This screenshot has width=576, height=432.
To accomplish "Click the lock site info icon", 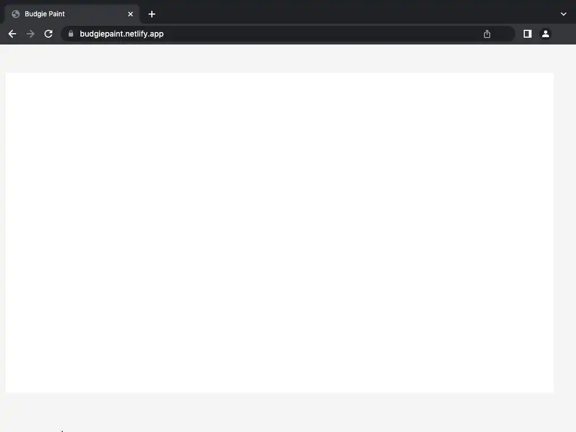I will pos(71,34).
